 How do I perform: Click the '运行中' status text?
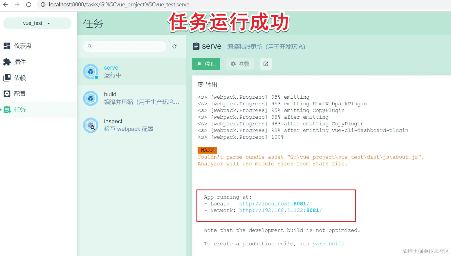(113, 75)
